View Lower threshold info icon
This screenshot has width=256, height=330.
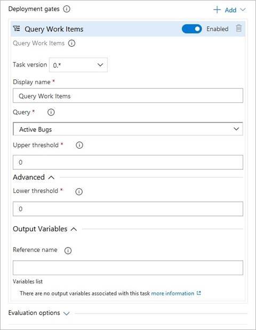pos(79,191)
